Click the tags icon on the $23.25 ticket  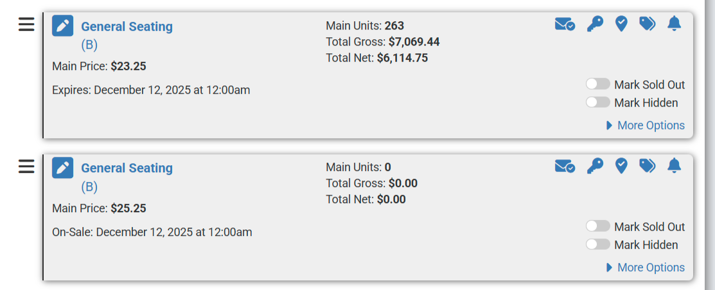click(647, 24)
